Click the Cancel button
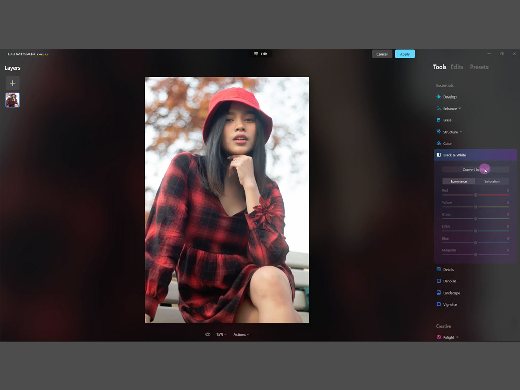This screenshot has height=390, width=520. (382, 54)
